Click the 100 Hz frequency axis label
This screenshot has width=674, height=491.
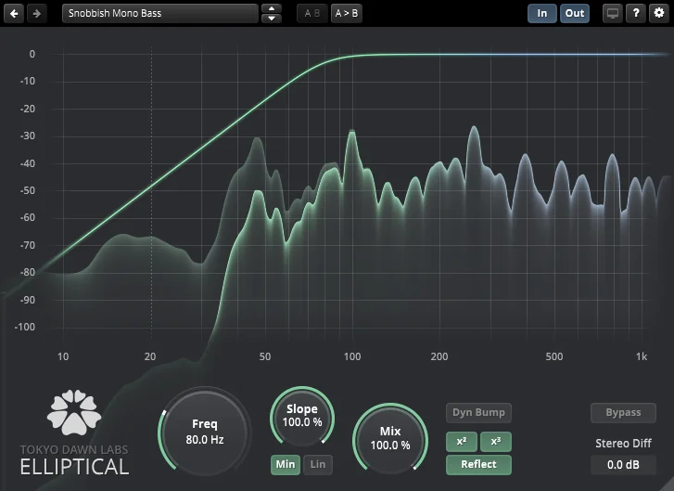click(352, 356)
